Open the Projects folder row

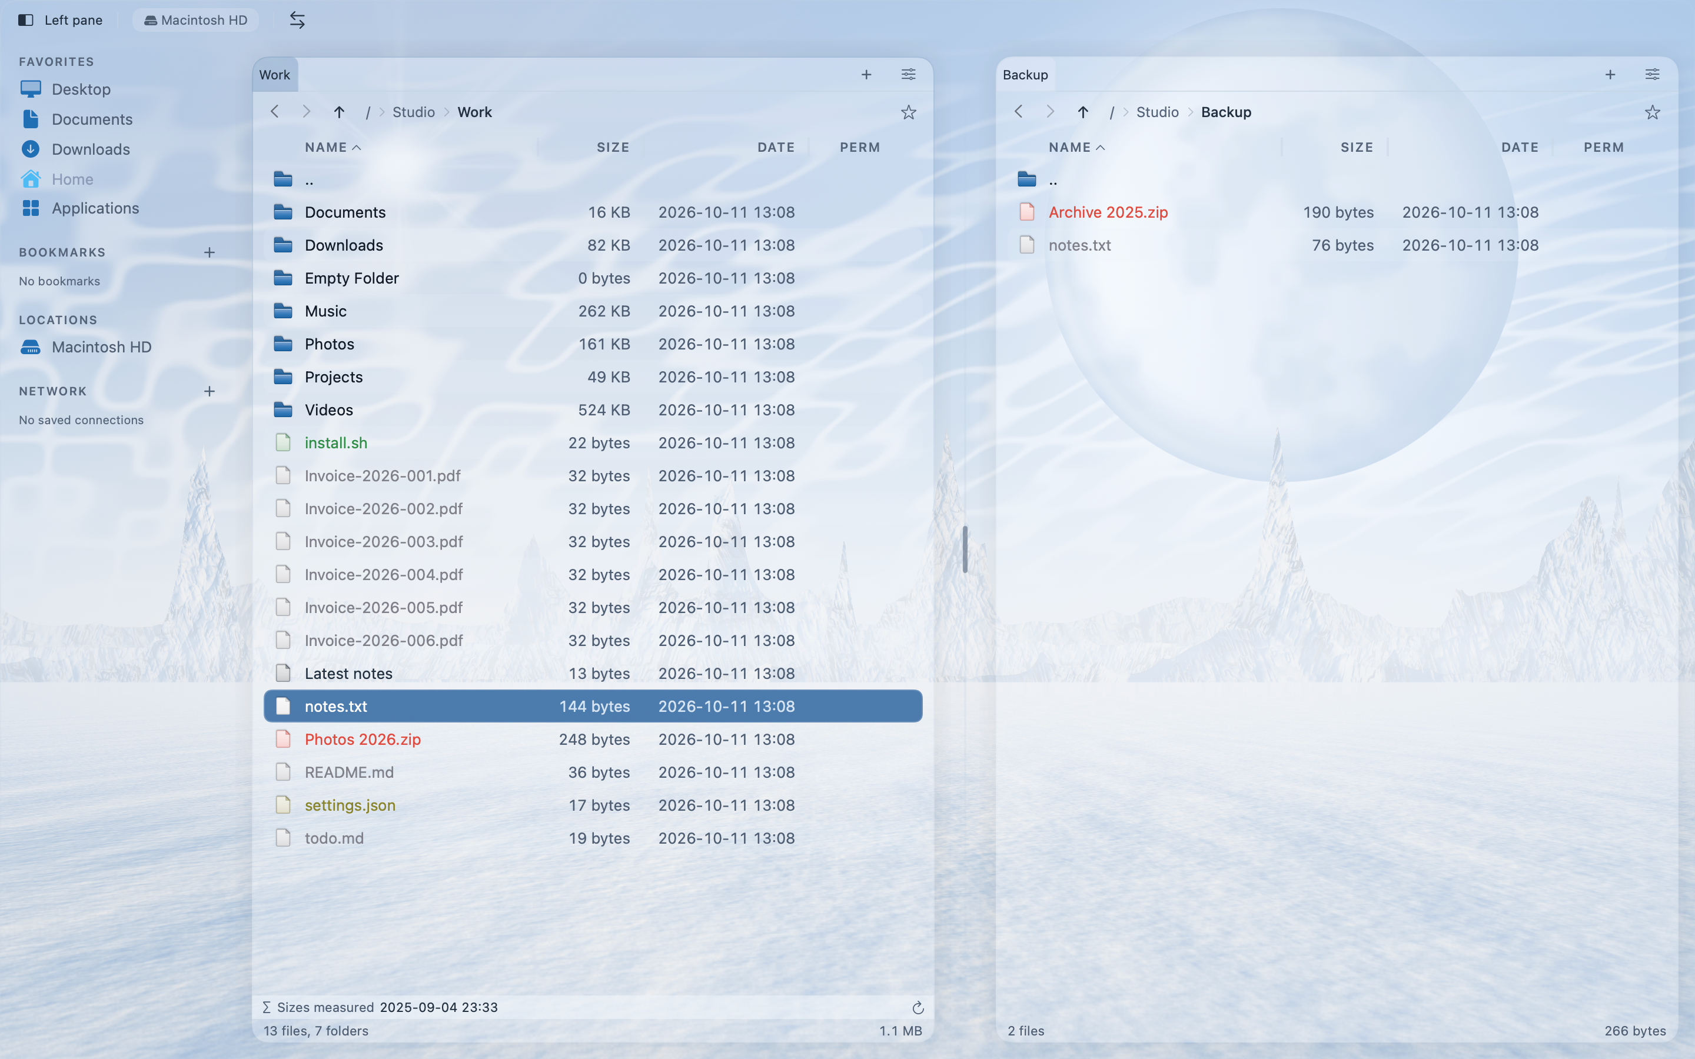click(593, 377)
